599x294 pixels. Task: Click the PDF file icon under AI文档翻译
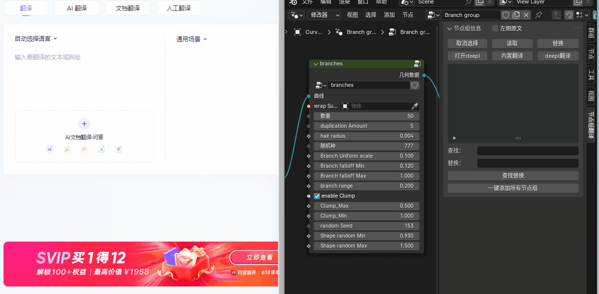pyautogui.click(x=67, y=149)
